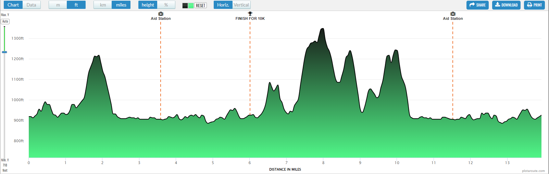Switch marker labels to Vertical

[x=241, y=5]
